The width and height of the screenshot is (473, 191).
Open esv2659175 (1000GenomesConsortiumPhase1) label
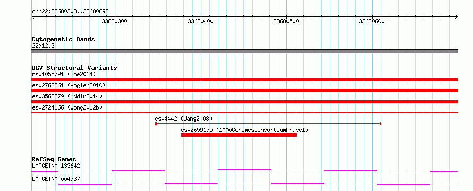[x=244, y=130]
